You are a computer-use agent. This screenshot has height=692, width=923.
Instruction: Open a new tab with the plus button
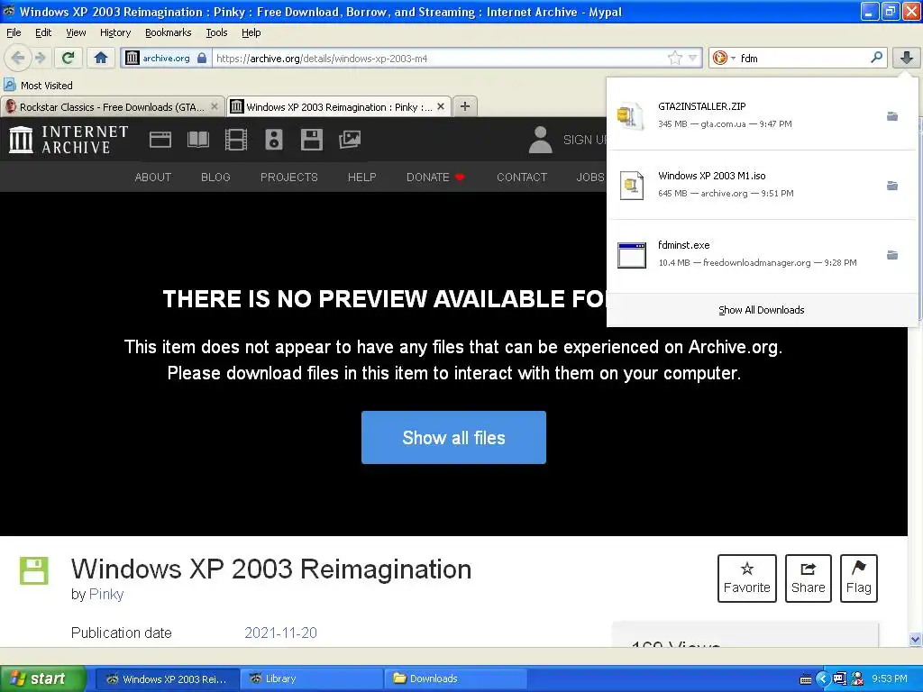pyautogui.click(x=465, y=106)
